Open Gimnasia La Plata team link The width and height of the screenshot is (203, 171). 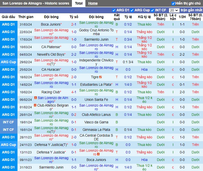pos(96,130)
